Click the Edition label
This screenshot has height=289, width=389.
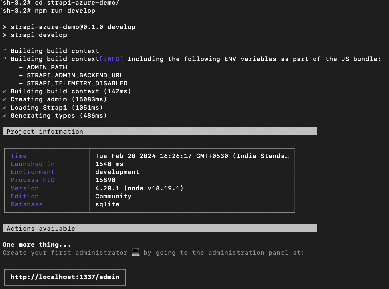click(x=25, y=196)
